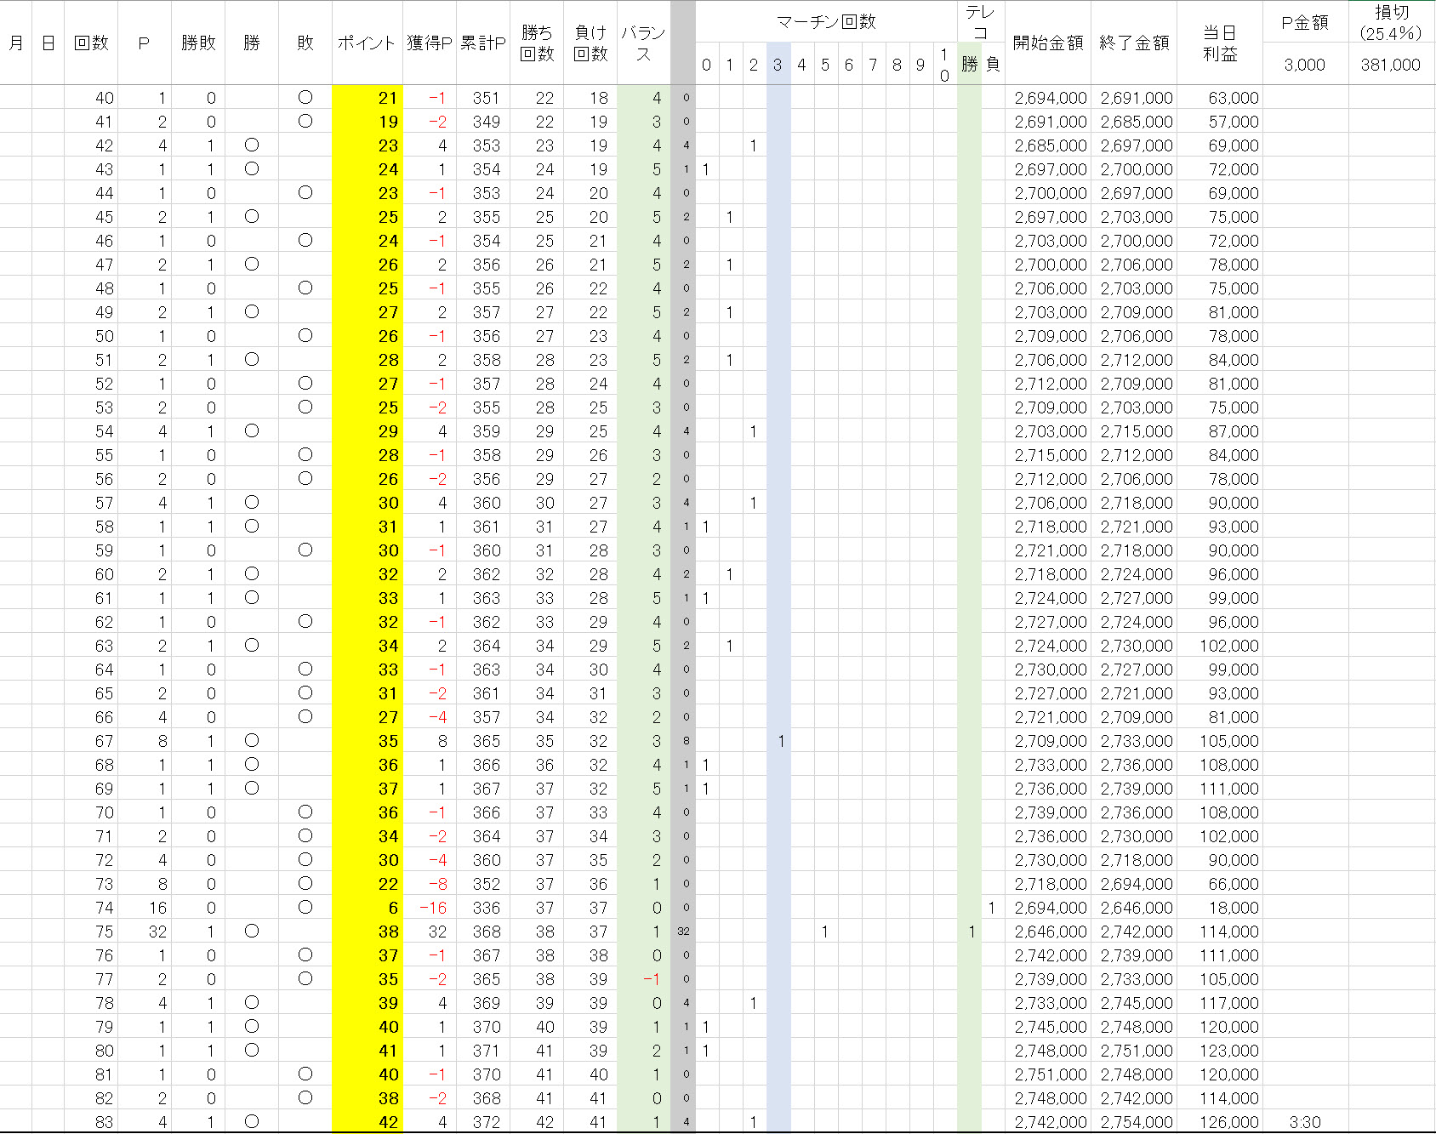Image resolution: width=1436 pixels, height=1134 pixels.
Task: Select the 開始金額 2,694,000 in row 40
Action: [x=1048, y=98]
